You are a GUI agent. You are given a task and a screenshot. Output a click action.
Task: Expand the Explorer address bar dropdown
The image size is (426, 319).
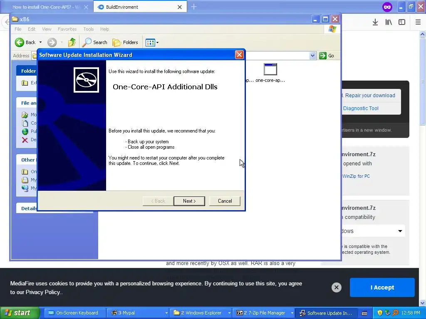pyautogui.click(x=312, y=56)
